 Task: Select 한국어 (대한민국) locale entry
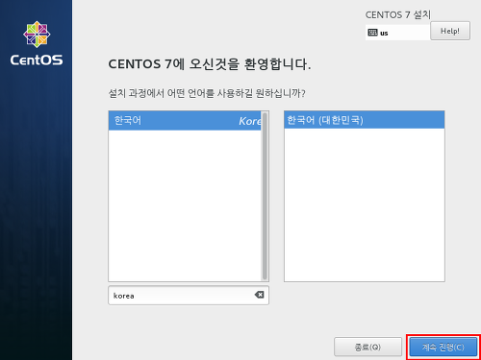[x=365, y=120]
